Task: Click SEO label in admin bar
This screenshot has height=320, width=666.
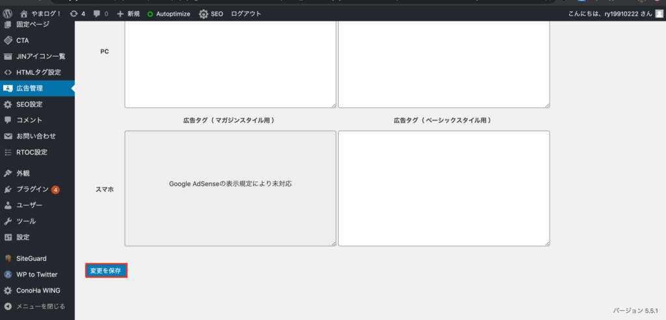Action: (x=217, y=14)
